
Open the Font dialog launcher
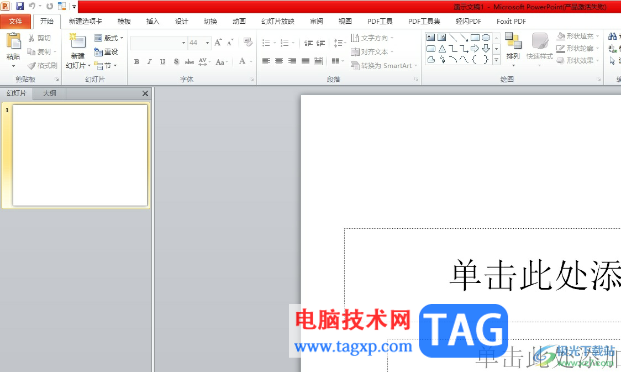[251, 79]
